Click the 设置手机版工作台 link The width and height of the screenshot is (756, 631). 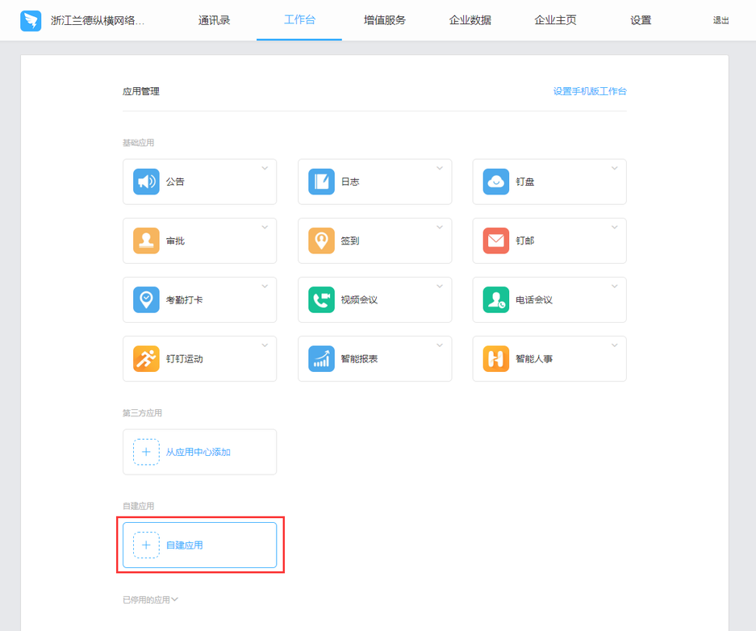click(589, 91)
